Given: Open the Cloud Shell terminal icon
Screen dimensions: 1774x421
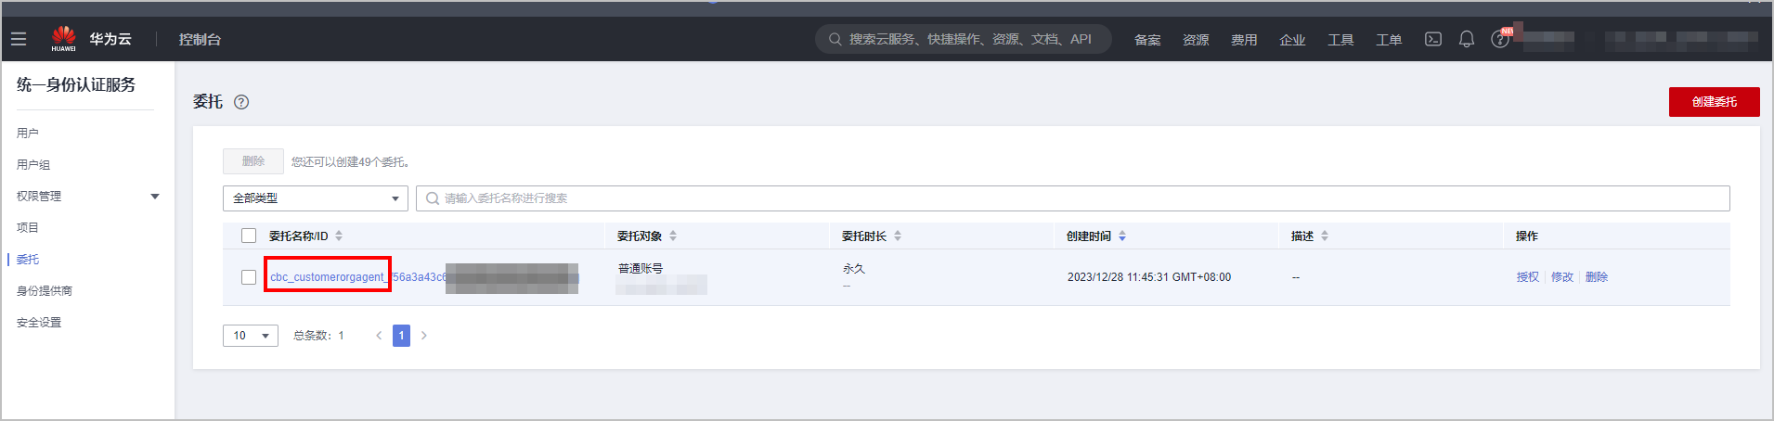Looking at the screenshot, I should [x=1433, y=39].
